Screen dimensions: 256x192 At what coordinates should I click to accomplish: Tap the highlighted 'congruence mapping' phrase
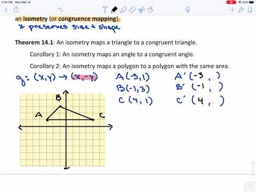(87, 19)
